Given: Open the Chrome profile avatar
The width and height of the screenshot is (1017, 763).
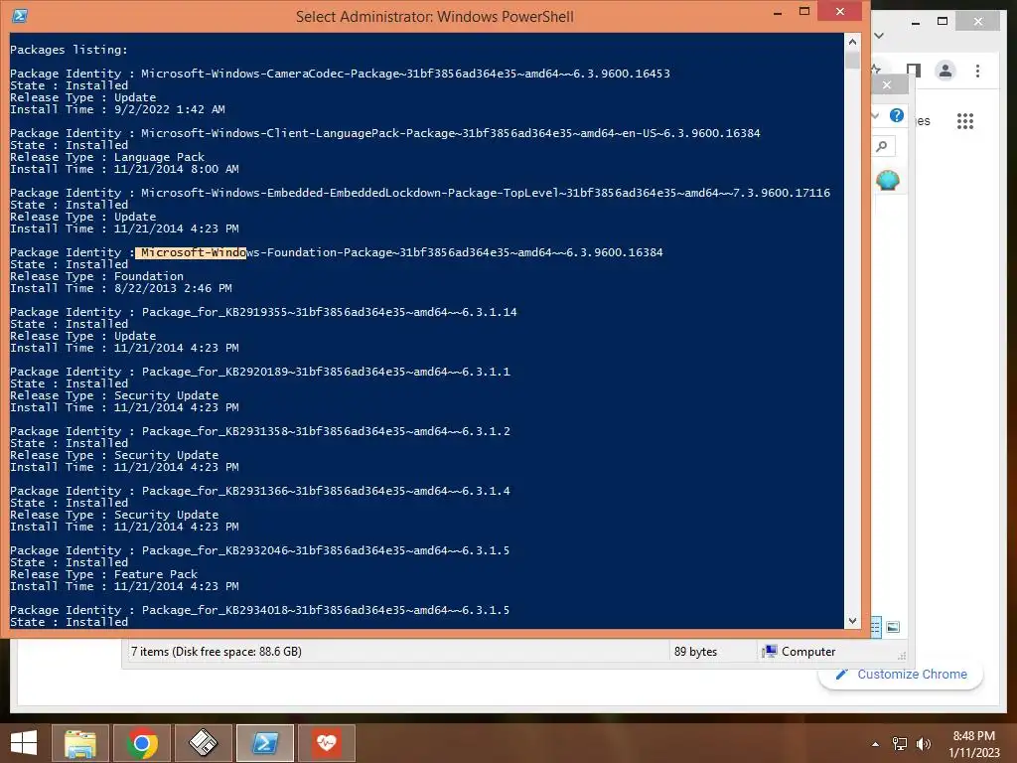Looking at the screenshot, I should point(945,71).
